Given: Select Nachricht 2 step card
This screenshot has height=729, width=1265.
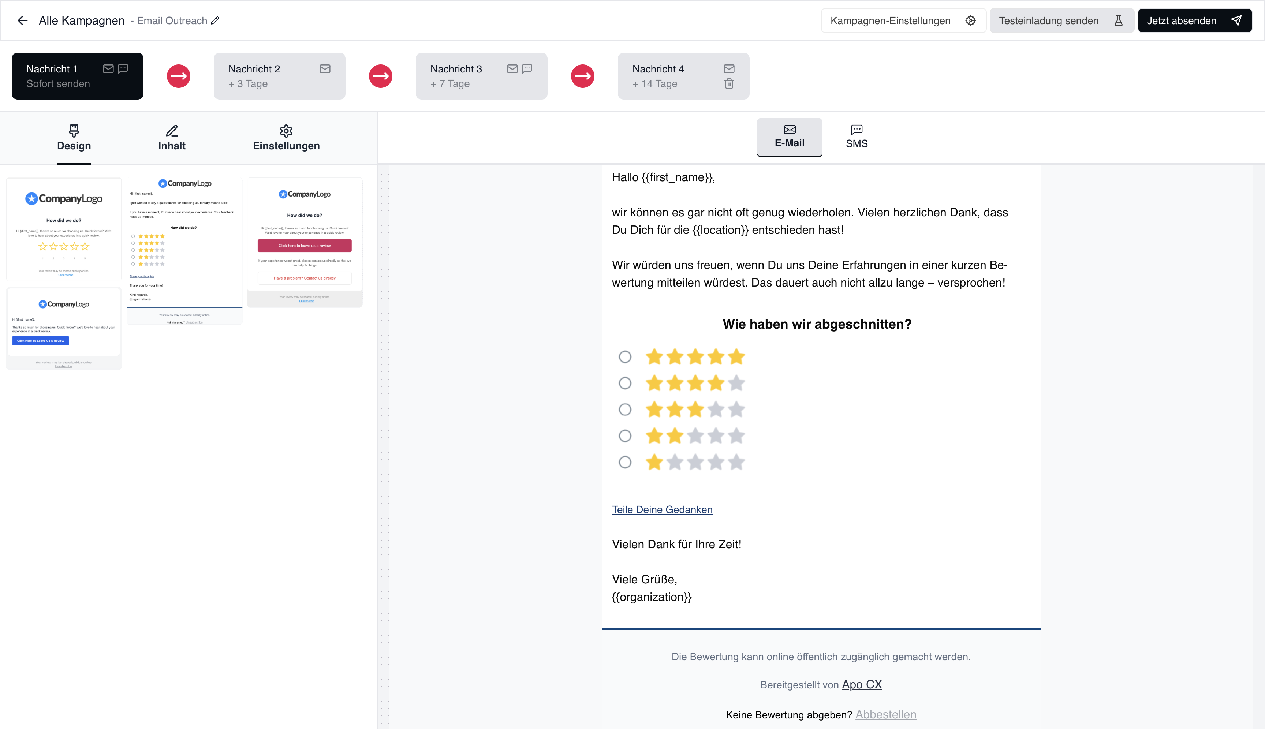Looking at the screenshot, I should 279,76.
